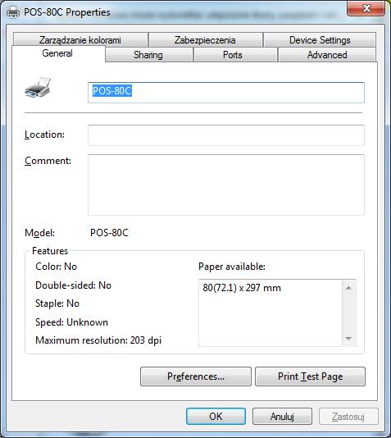Click paper list scroll up arrow
The image size is (391, 438).
(x=348, y=288)
